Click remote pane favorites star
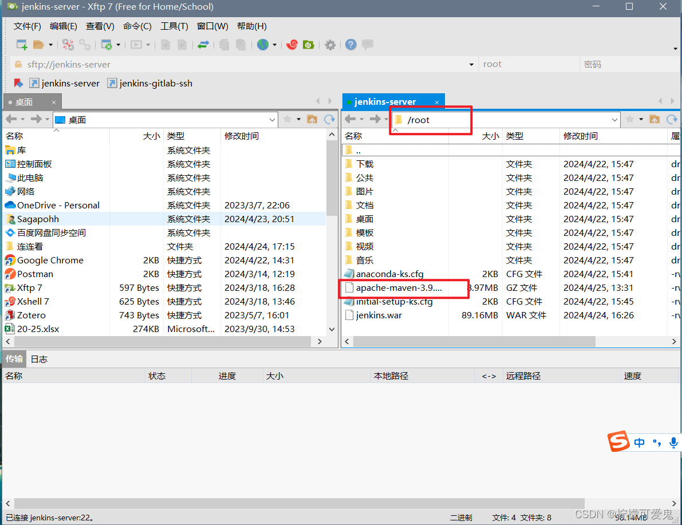This screenshot has height=525, width=682. (x=629, y=119)
